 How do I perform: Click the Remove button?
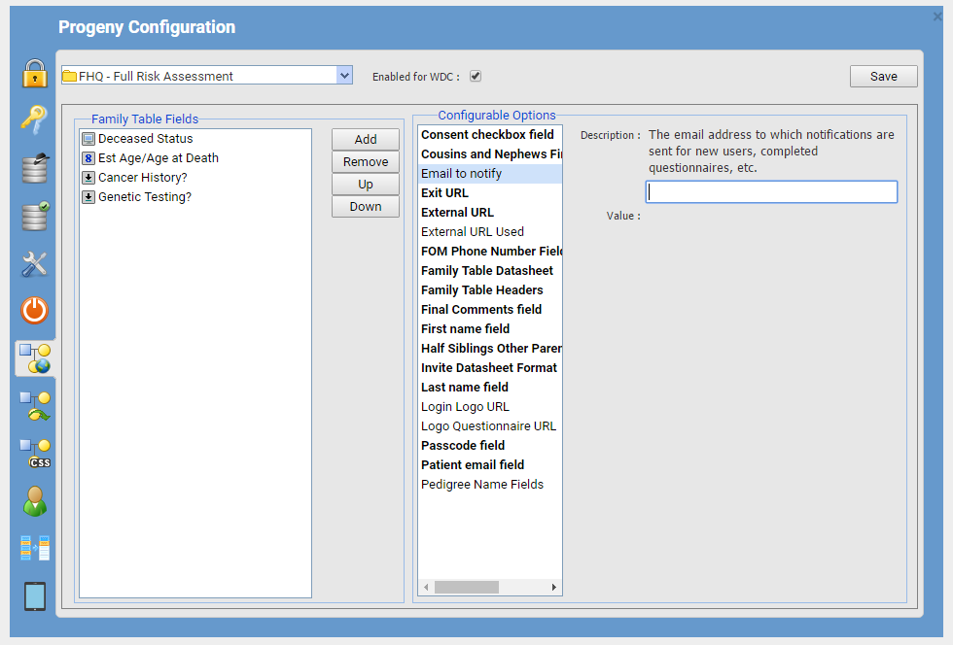(366, 161)
